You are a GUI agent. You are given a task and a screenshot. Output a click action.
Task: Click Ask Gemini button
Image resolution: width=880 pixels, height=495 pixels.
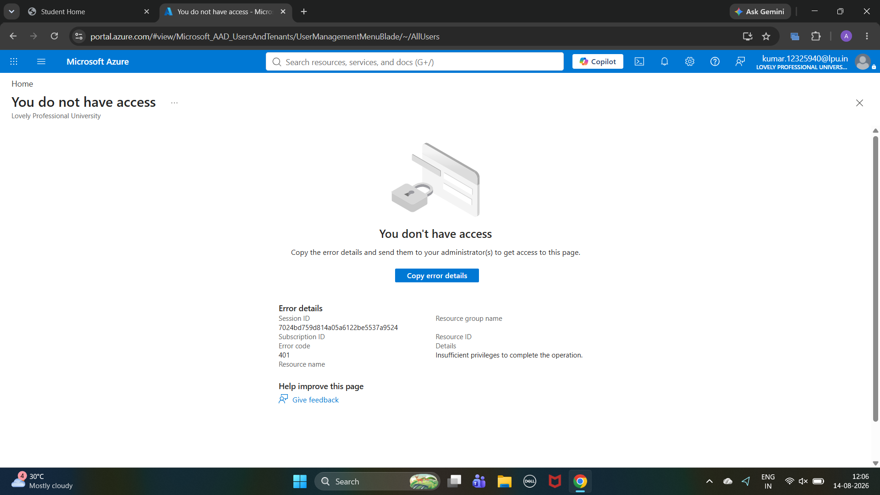click(760, 11)
